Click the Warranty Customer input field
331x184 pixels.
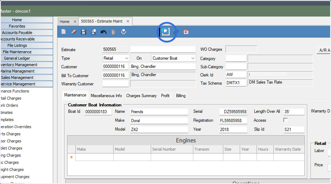point(115,84)
